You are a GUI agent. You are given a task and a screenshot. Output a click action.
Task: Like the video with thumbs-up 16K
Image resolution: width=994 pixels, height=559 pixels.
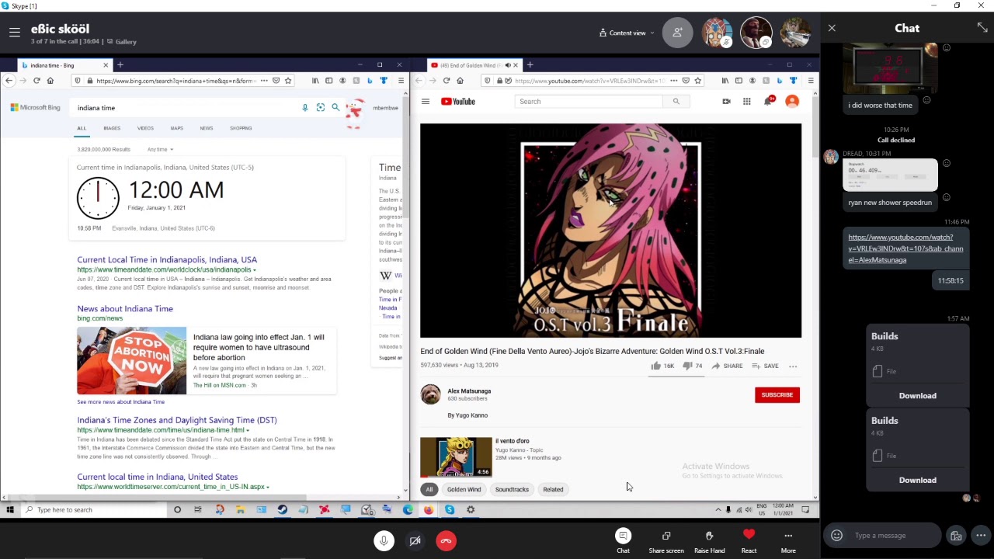662,366
